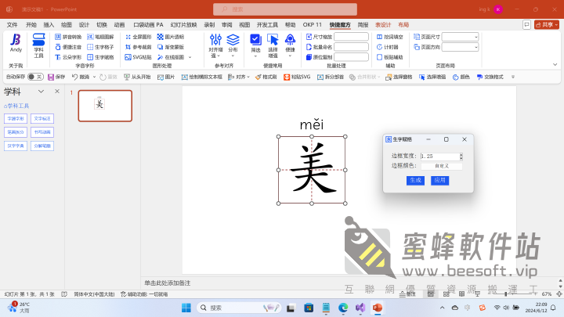Switch to the 插入 tab
Viewport: 564px width, 317px height.
tap(49, 25)
